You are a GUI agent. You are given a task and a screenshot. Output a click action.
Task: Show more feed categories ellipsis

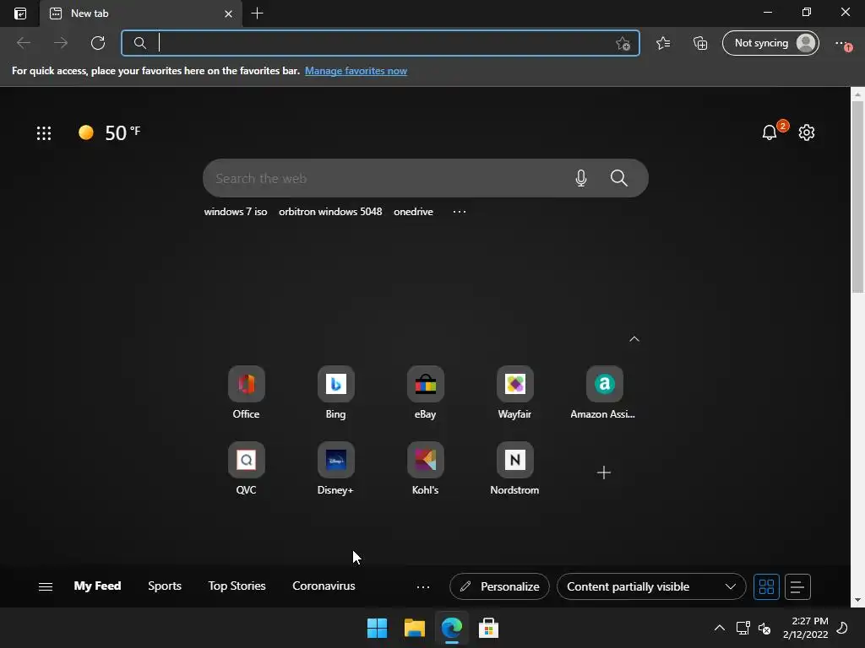423,587
